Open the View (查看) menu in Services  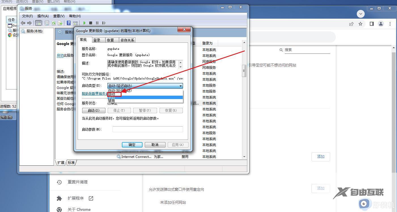[x=59, y=16]
